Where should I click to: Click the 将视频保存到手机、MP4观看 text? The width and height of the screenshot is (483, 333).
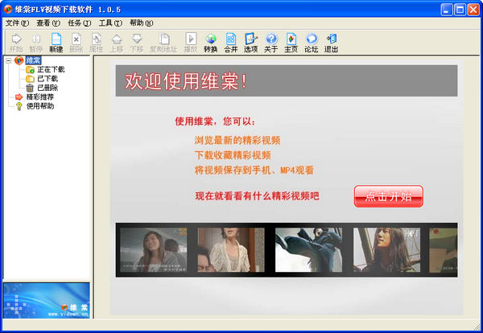click(x=254, y=170)
